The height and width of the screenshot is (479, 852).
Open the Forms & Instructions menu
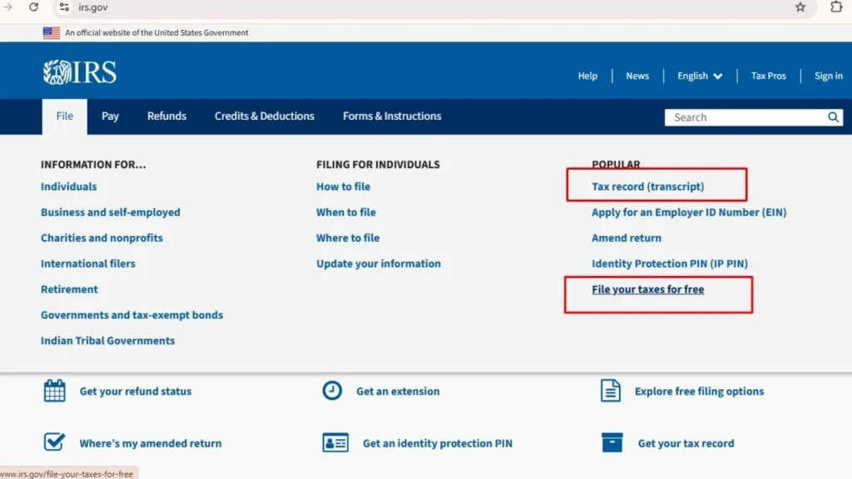[392, 116]
